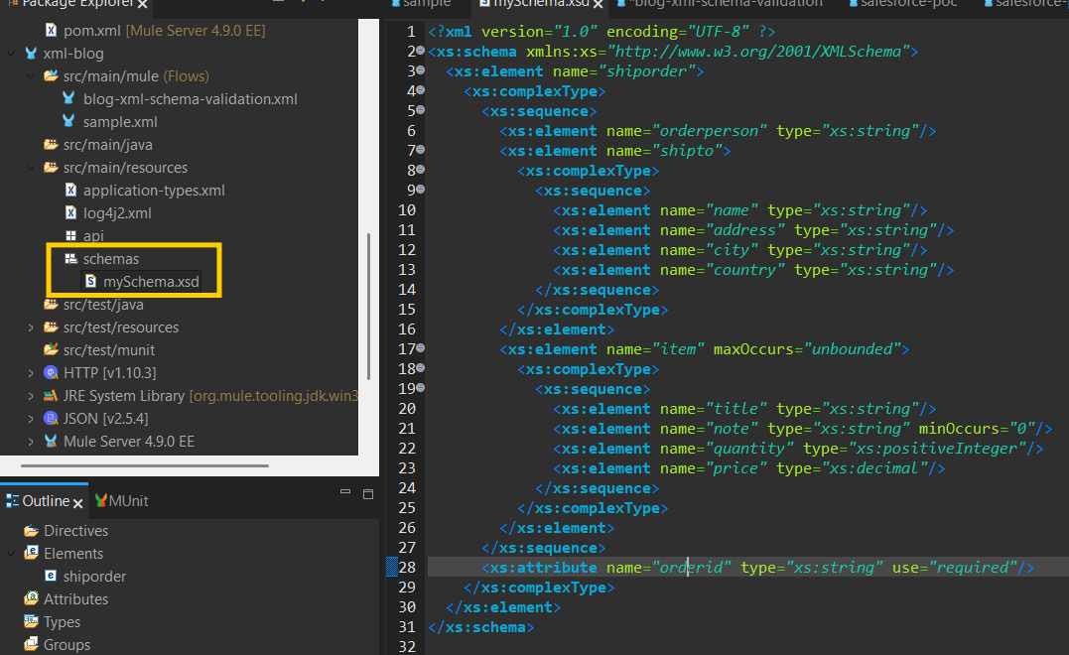Viewport: 1069px width, 655px height.
Task: Fold the item element at line 17
Action: click(x=421, y=348)
